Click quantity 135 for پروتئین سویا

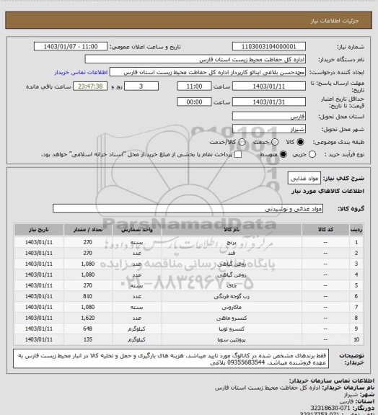tap(88, 340)
